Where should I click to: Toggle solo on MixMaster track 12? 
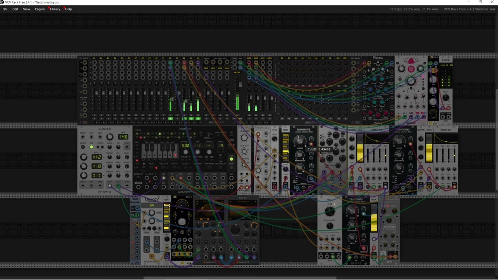tap(170, 118)
